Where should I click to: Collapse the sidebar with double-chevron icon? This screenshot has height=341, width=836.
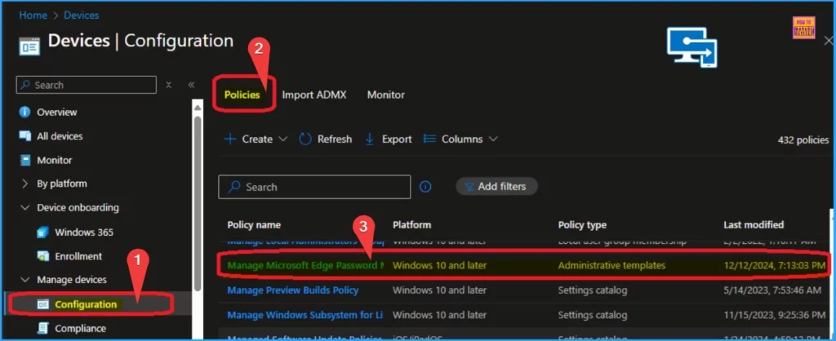pos(191,85)
